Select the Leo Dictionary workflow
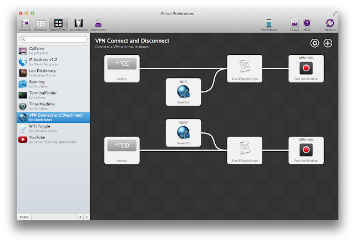Screen dimensions: 355x243 pos(53,73)
